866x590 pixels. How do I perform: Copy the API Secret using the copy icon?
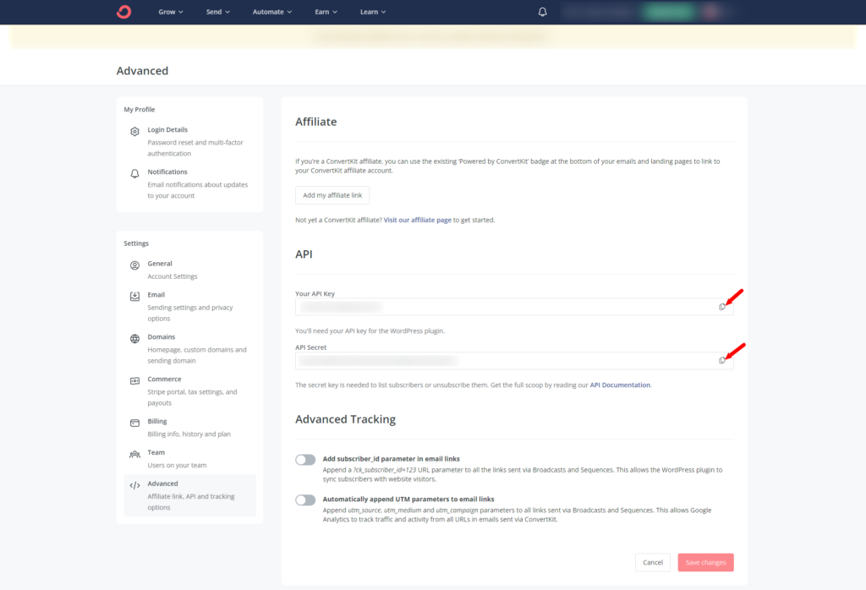[x=722, y=360]
